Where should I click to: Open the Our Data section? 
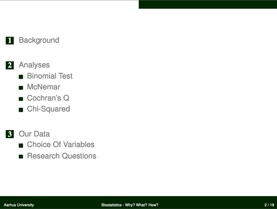pyautogui.click(x=34, y=134)
